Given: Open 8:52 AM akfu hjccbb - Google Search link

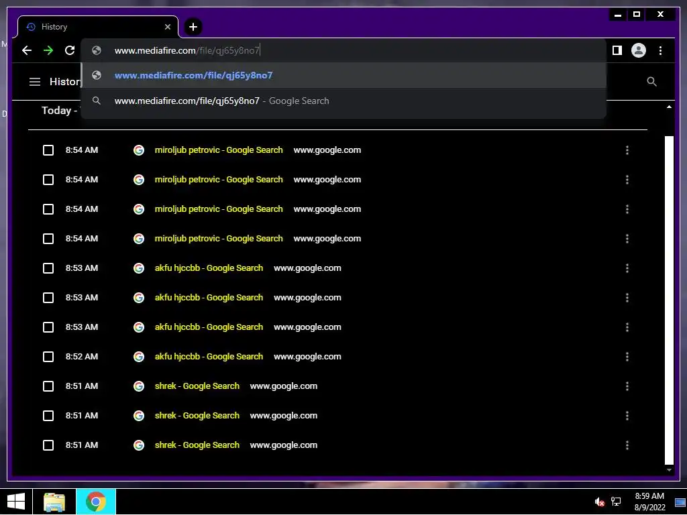Looking at the screenshot, I should 209,357.
